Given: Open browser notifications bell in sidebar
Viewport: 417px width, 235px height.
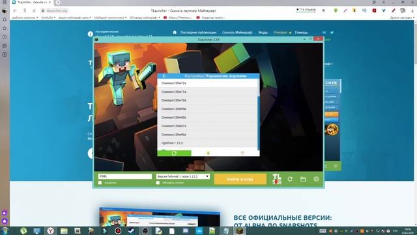Looking at the screenshot, I should pyautogui.click(x=5, y=20).
